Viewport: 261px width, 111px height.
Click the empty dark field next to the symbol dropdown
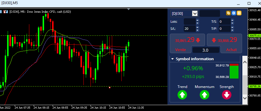(x=210, y=14)
